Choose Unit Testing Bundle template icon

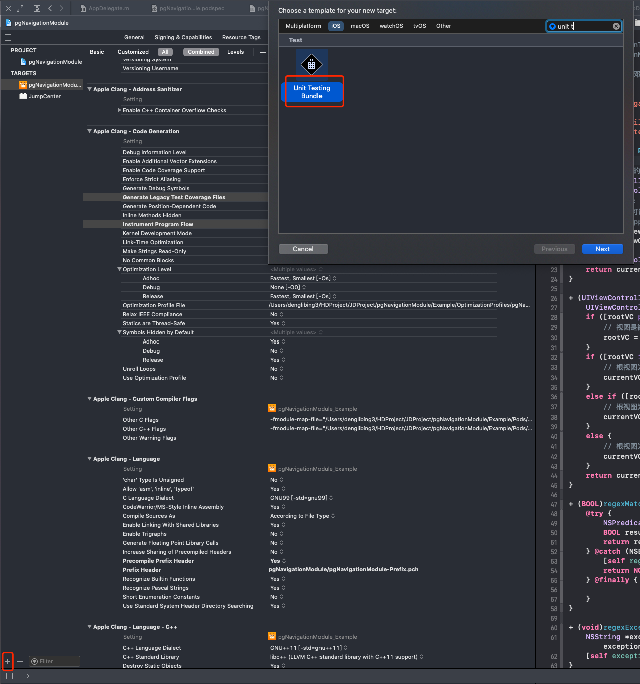(311, 64)
